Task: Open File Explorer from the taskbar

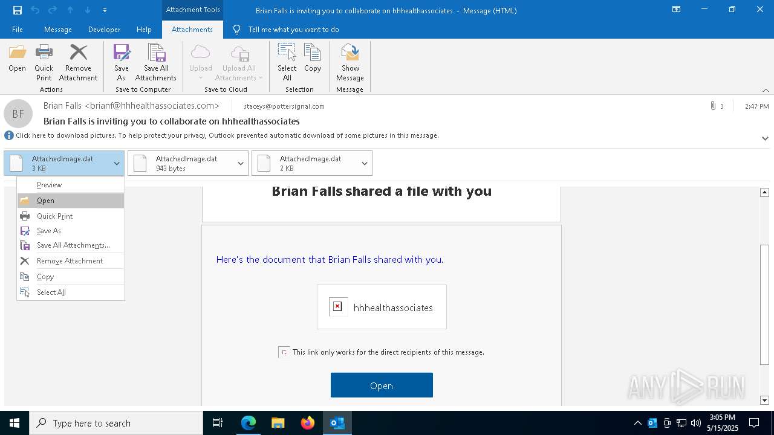Action: tap(278, 423)
